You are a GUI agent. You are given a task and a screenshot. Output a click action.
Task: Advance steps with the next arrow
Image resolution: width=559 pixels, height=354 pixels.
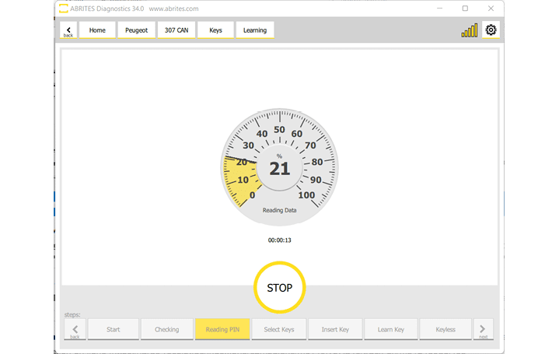pos(483,330)
